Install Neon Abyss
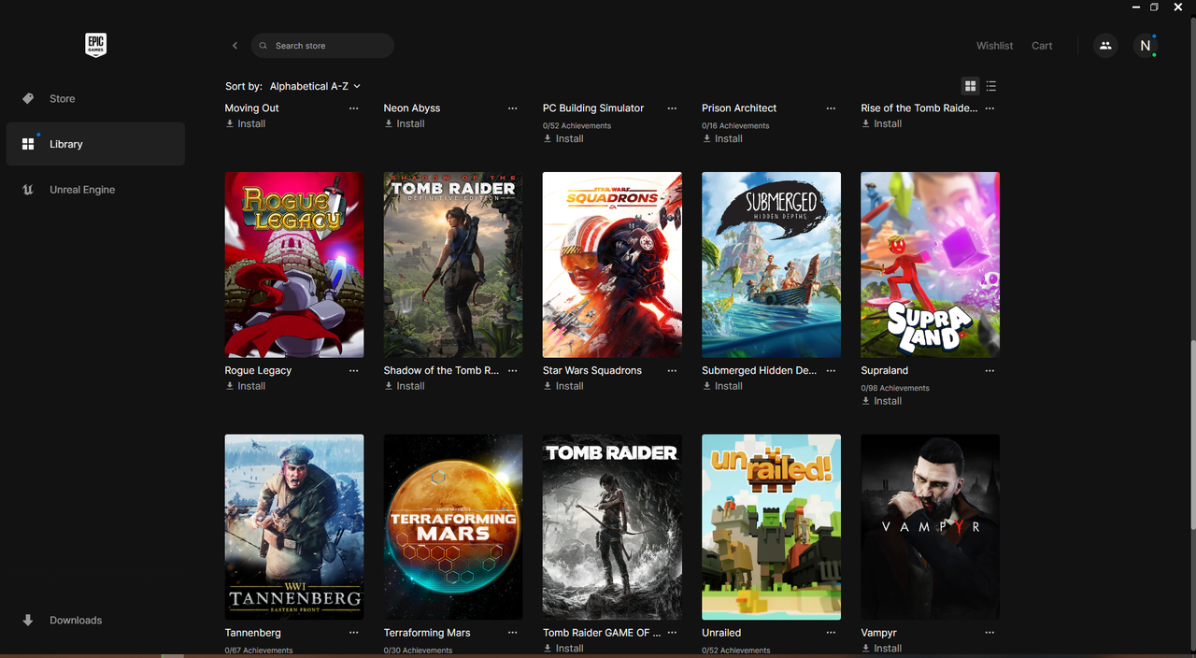 [x=405, y=123]
